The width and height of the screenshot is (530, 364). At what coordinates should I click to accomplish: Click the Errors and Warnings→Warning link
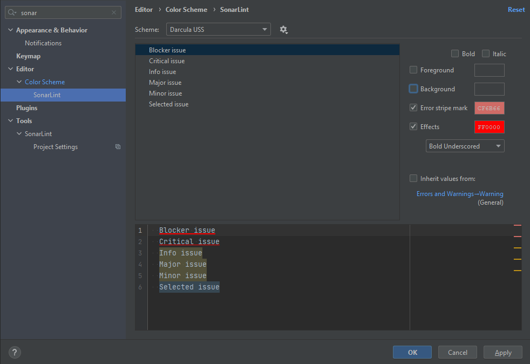(x=460, y=194)
